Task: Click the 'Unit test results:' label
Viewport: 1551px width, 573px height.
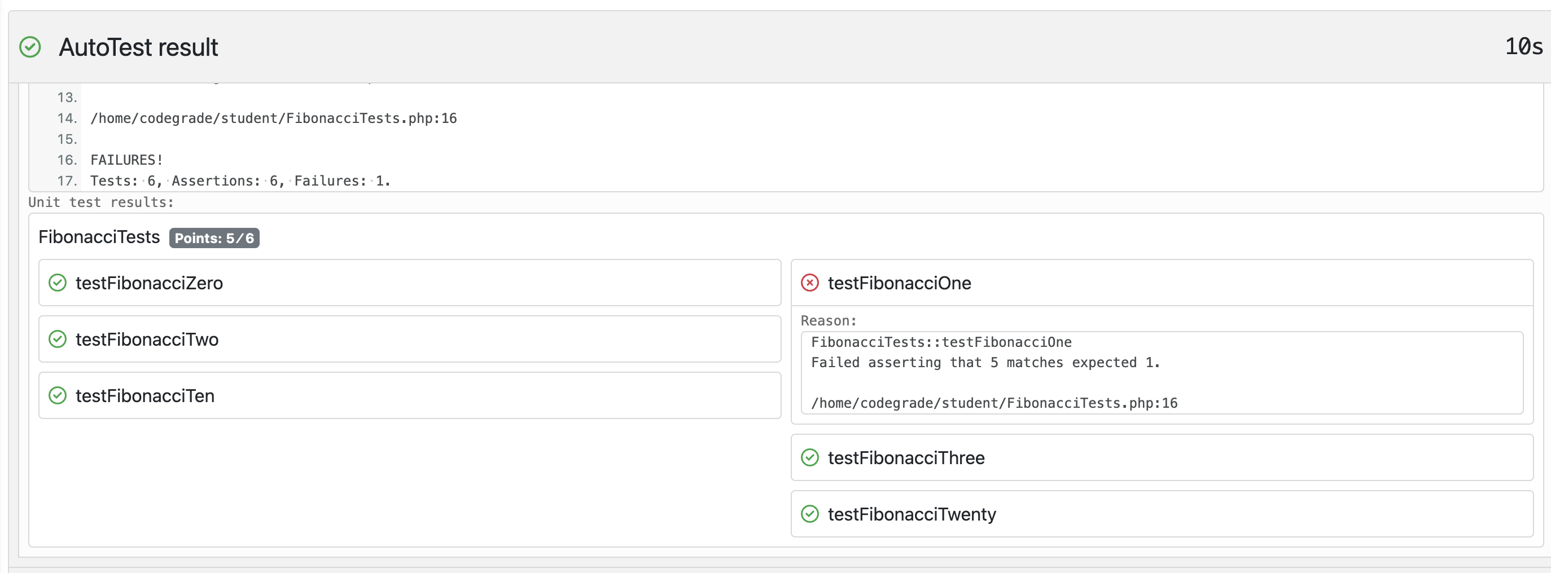Action: tap(101, 203)
